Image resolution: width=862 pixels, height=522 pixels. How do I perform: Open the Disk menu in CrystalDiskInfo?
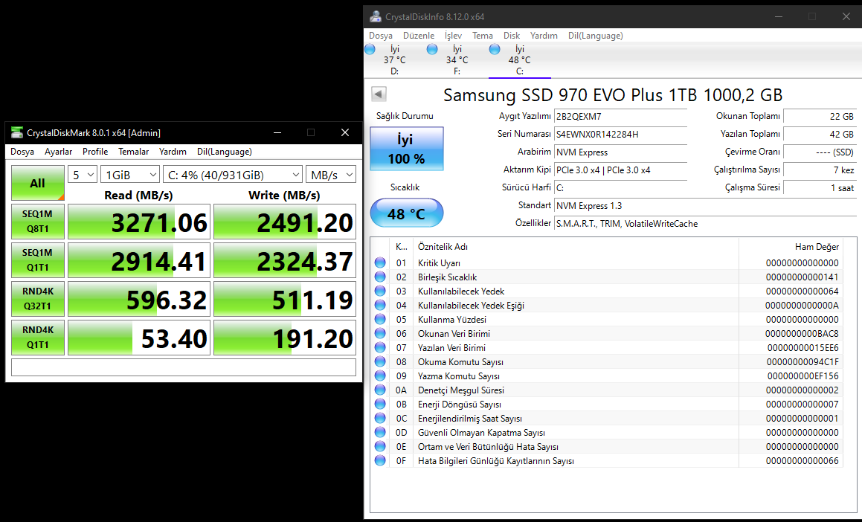(x=512, y=36)
